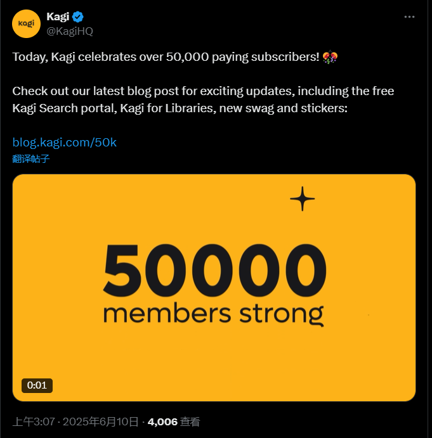Click the 'members strong' text in video

[213, 313]
